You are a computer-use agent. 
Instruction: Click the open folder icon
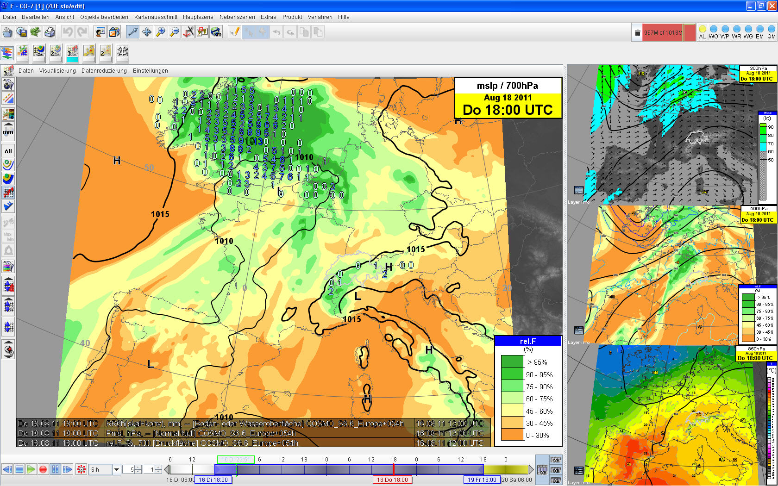[7, 32]
